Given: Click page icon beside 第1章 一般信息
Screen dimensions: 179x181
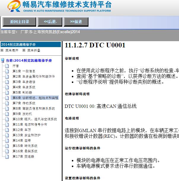Looking at the screenshot, I should click(x=7, y=71).
